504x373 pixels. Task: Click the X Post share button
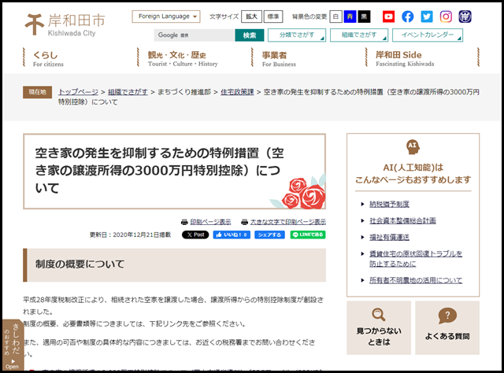(x=195, y=235)
